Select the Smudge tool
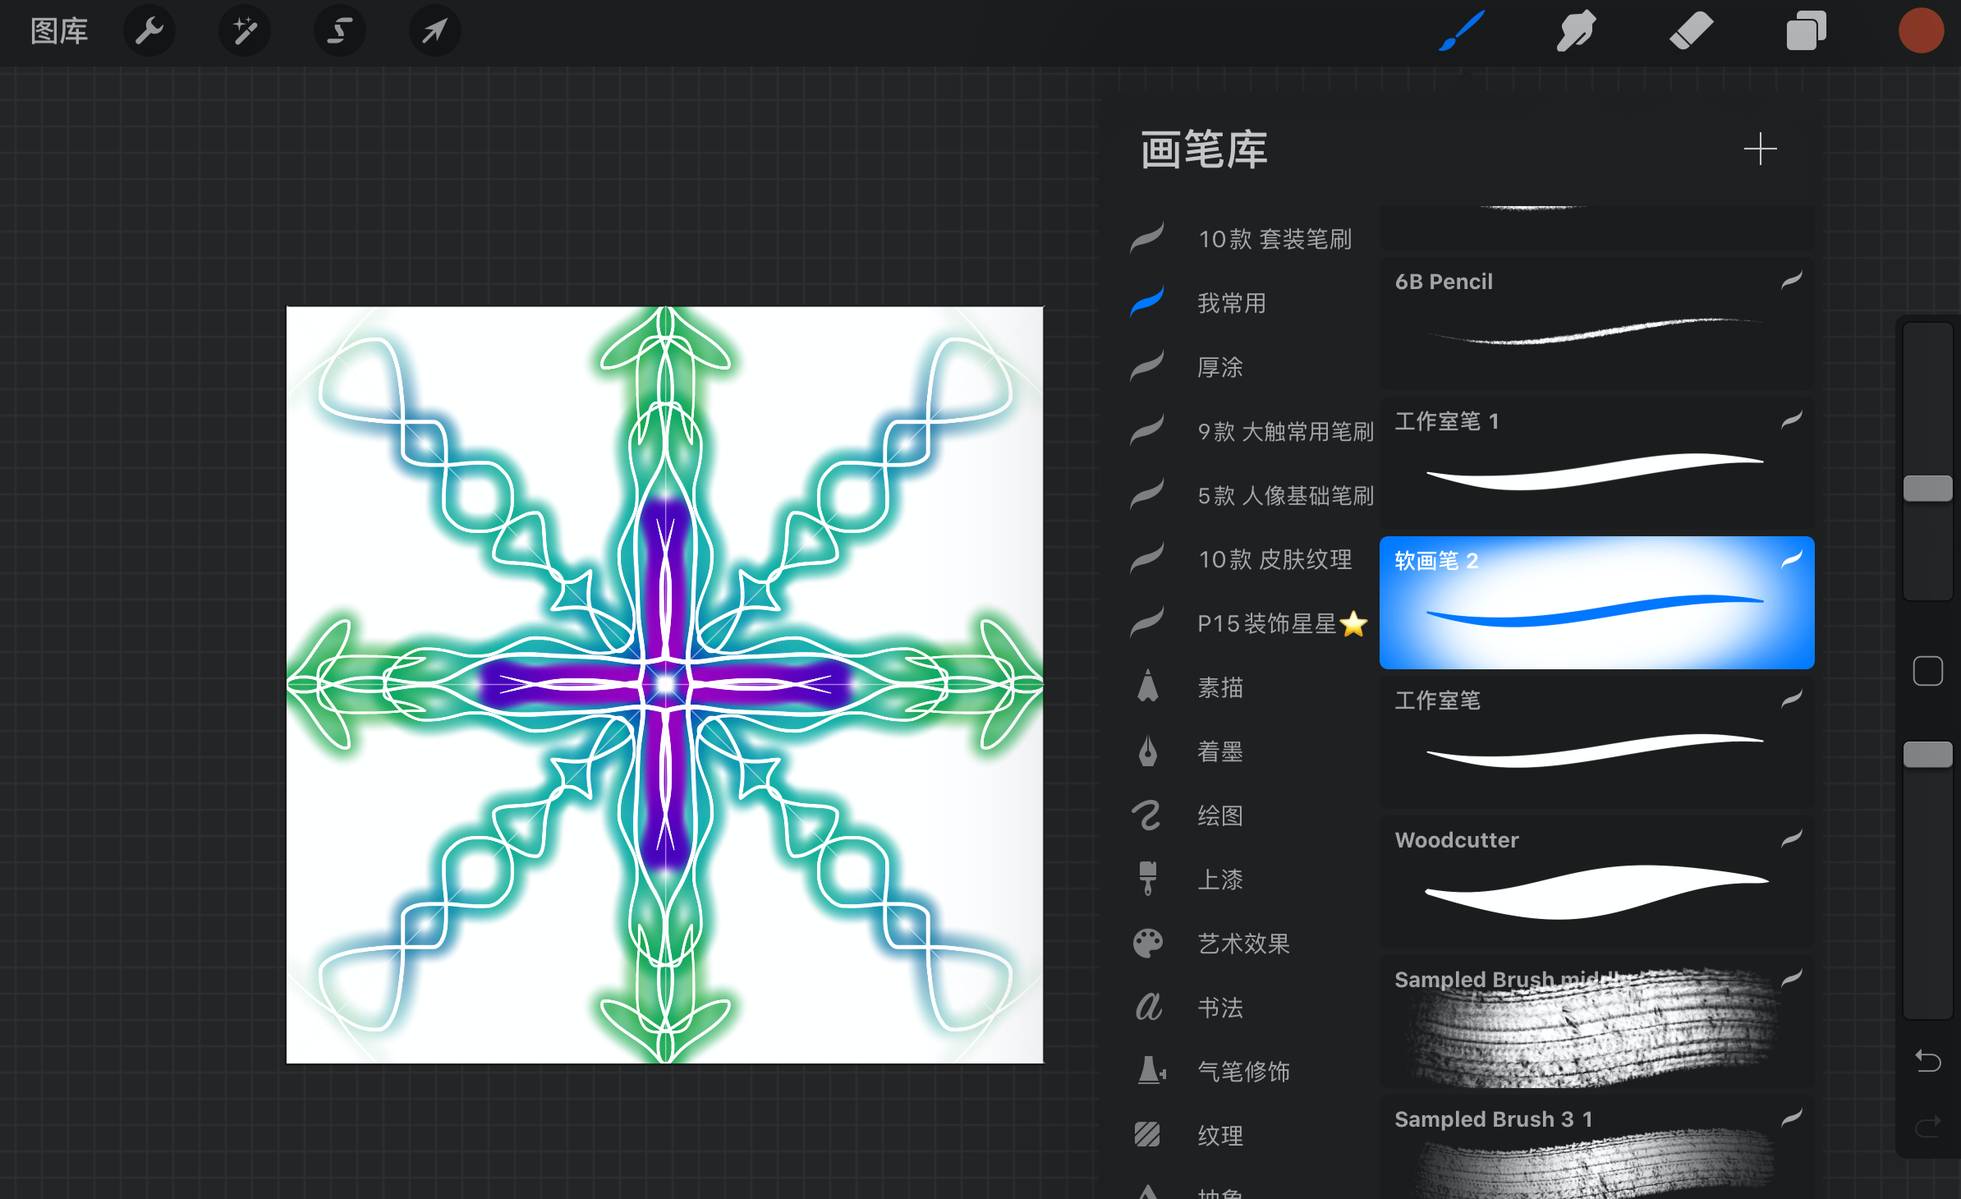Screen dimensions: 1961x1199 click(x=1576, y=31)
